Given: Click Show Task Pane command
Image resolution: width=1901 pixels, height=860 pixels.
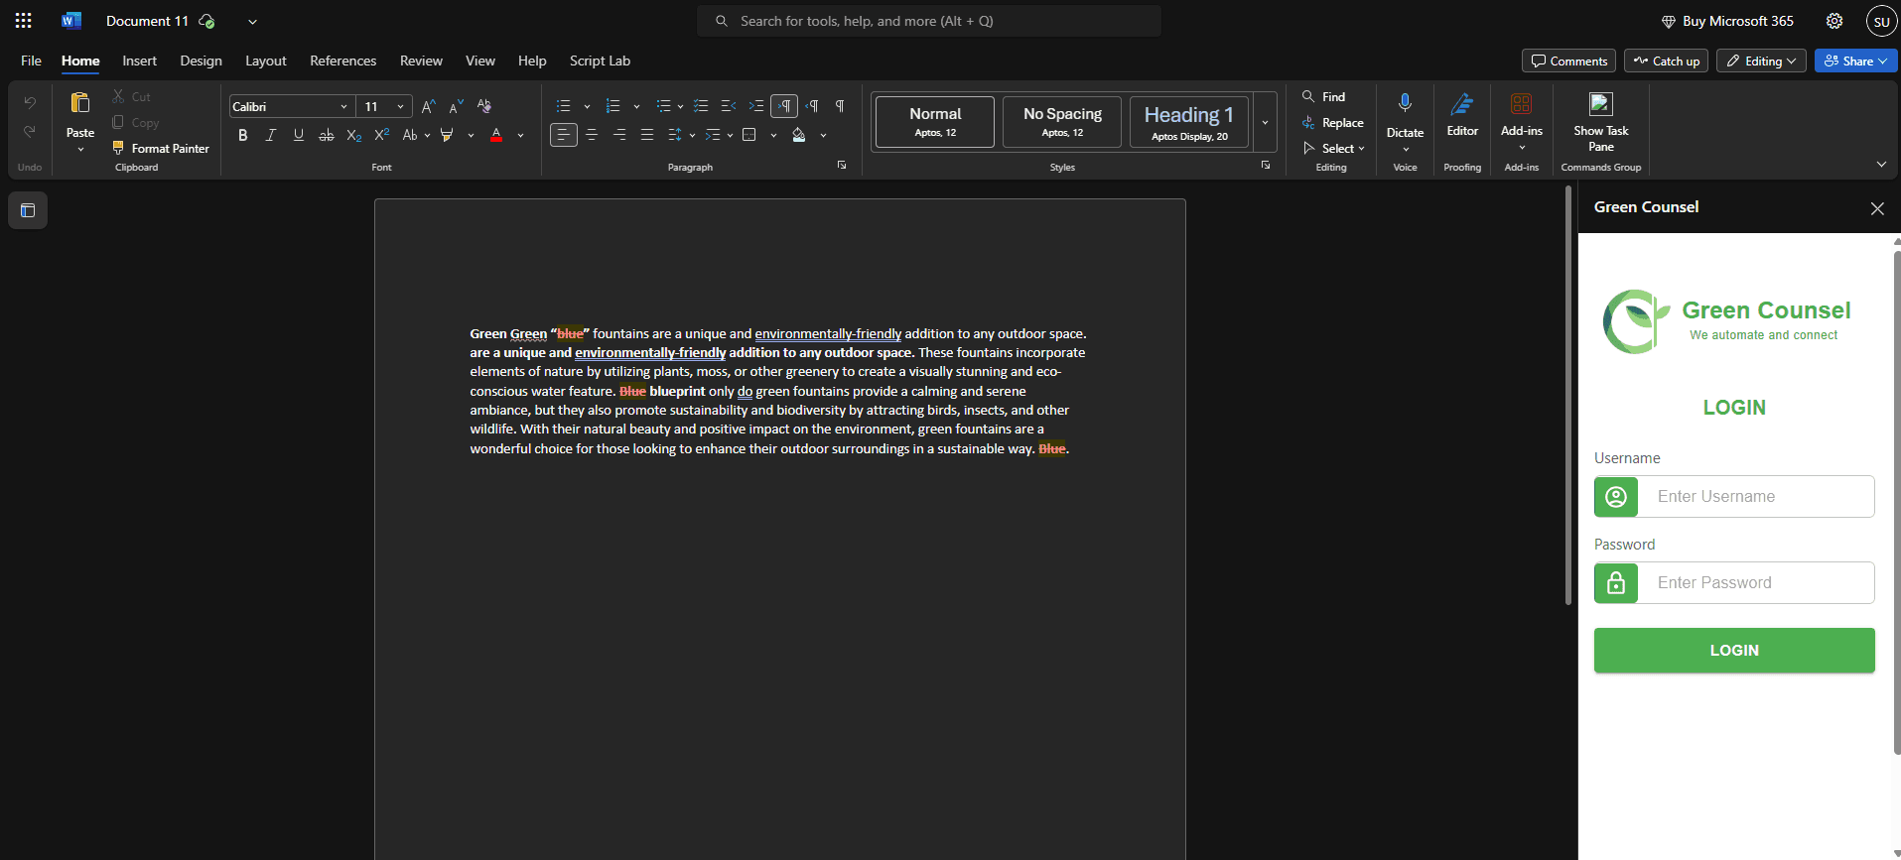Looking at the screenshot, I should pos(1600,121).
